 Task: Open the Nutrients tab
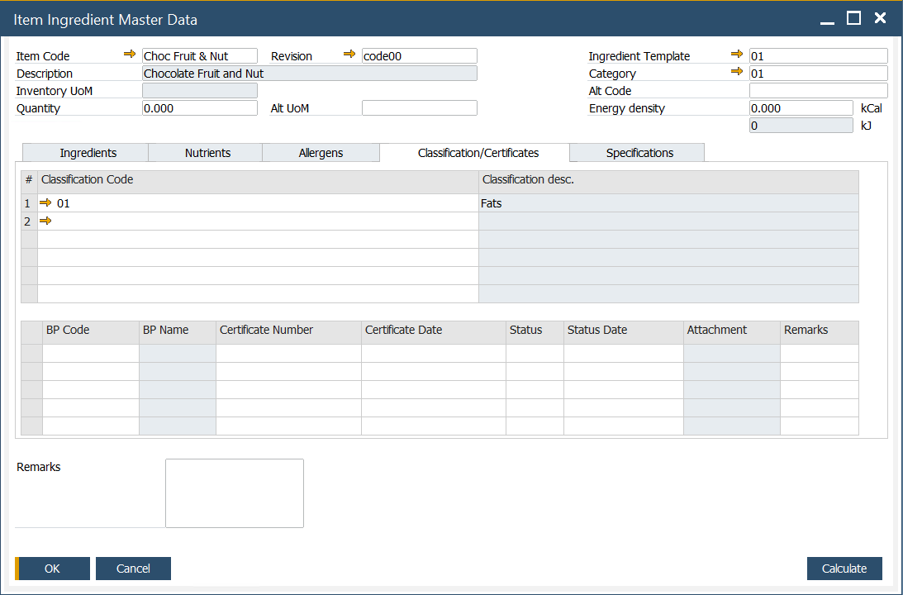[x=205, y=152]
